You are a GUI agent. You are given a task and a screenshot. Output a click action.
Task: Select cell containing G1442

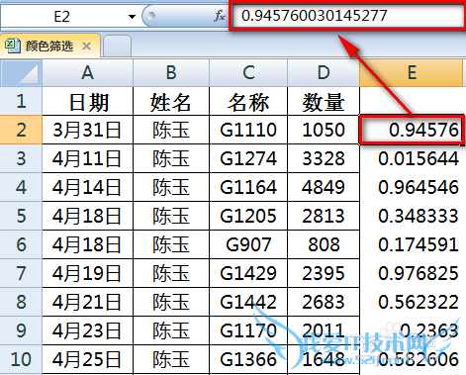(248, 302)
